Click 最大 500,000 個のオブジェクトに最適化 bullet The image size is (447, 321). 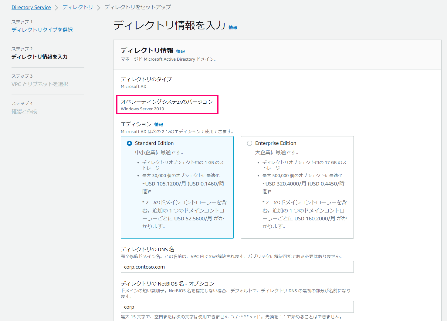(x=302, y=176)
